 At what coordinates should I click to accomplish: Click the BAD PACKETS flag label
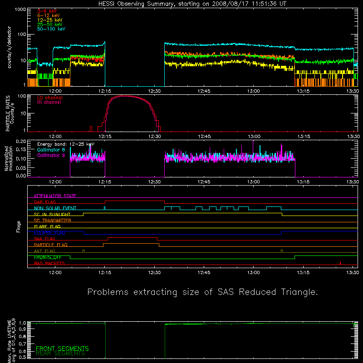point(49,263)
